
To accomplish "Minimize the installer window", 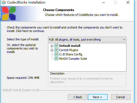I will point(103,2).
